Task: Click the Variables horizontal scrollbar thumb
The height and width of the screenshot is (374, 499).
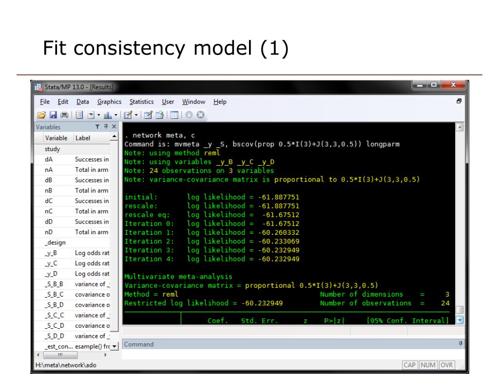Action: click(x=60, y=355)
